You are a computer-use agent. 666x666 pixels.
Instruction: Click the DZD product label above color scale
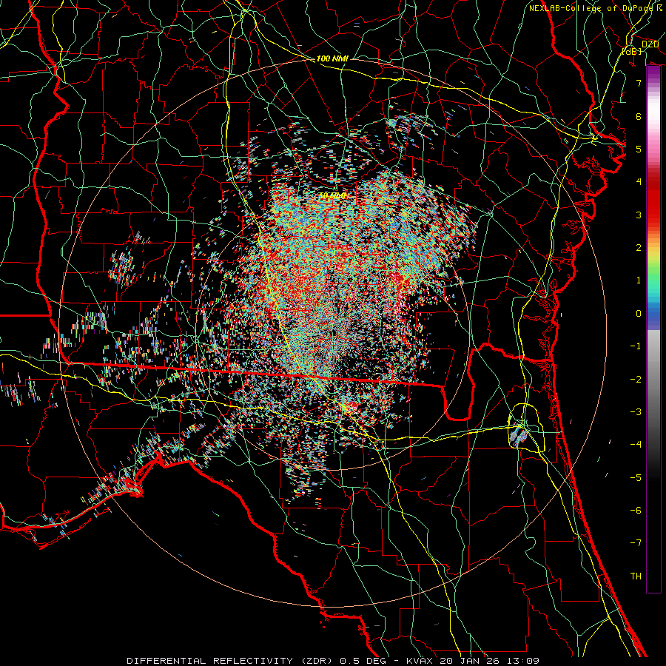click(650, 44)
